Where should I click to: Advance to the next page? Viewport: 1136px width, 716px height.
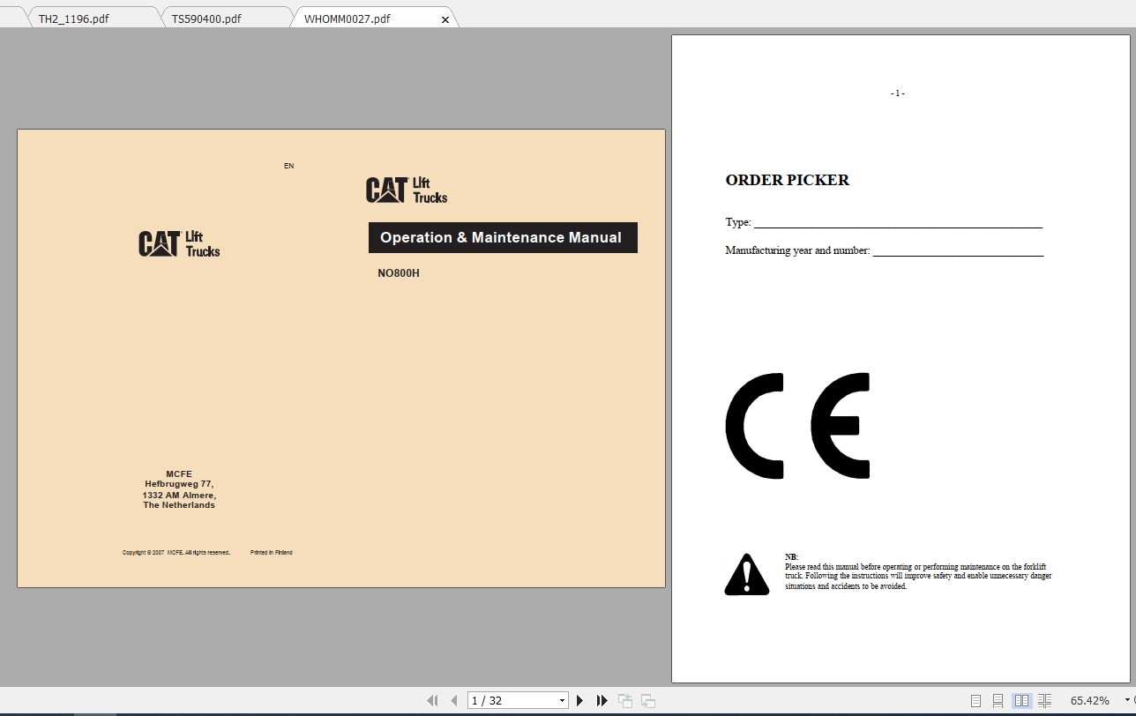click(x=579, y=699)
